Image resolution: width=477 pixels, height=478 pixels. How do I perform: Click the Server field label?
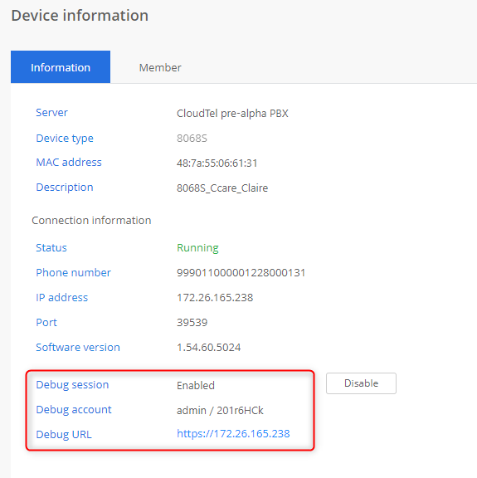[51, 113]
